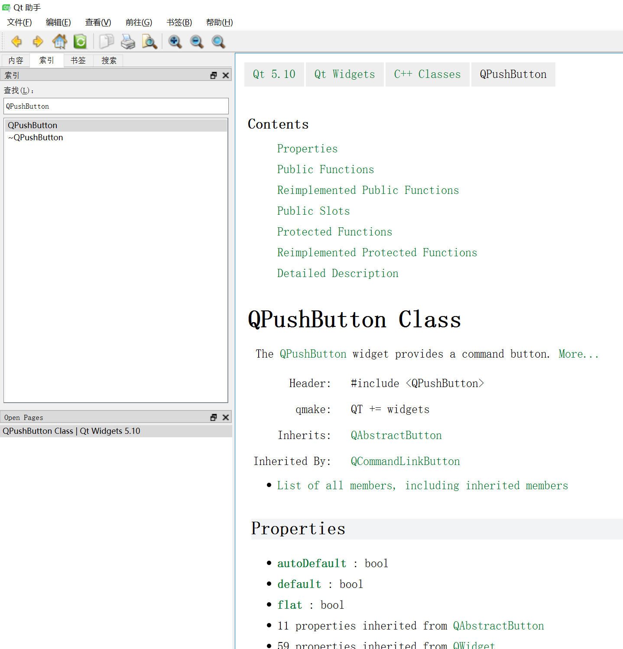This screenshot has height=649, width=623.
Task: Select ~QPushButton in the index list
Action: (x=116, y=137)
